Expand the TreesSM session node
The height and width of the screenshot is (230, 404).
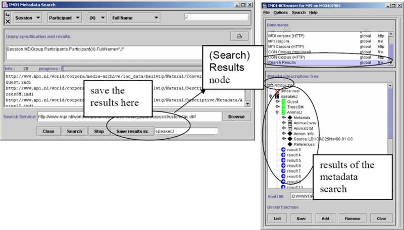pos(277,107)
